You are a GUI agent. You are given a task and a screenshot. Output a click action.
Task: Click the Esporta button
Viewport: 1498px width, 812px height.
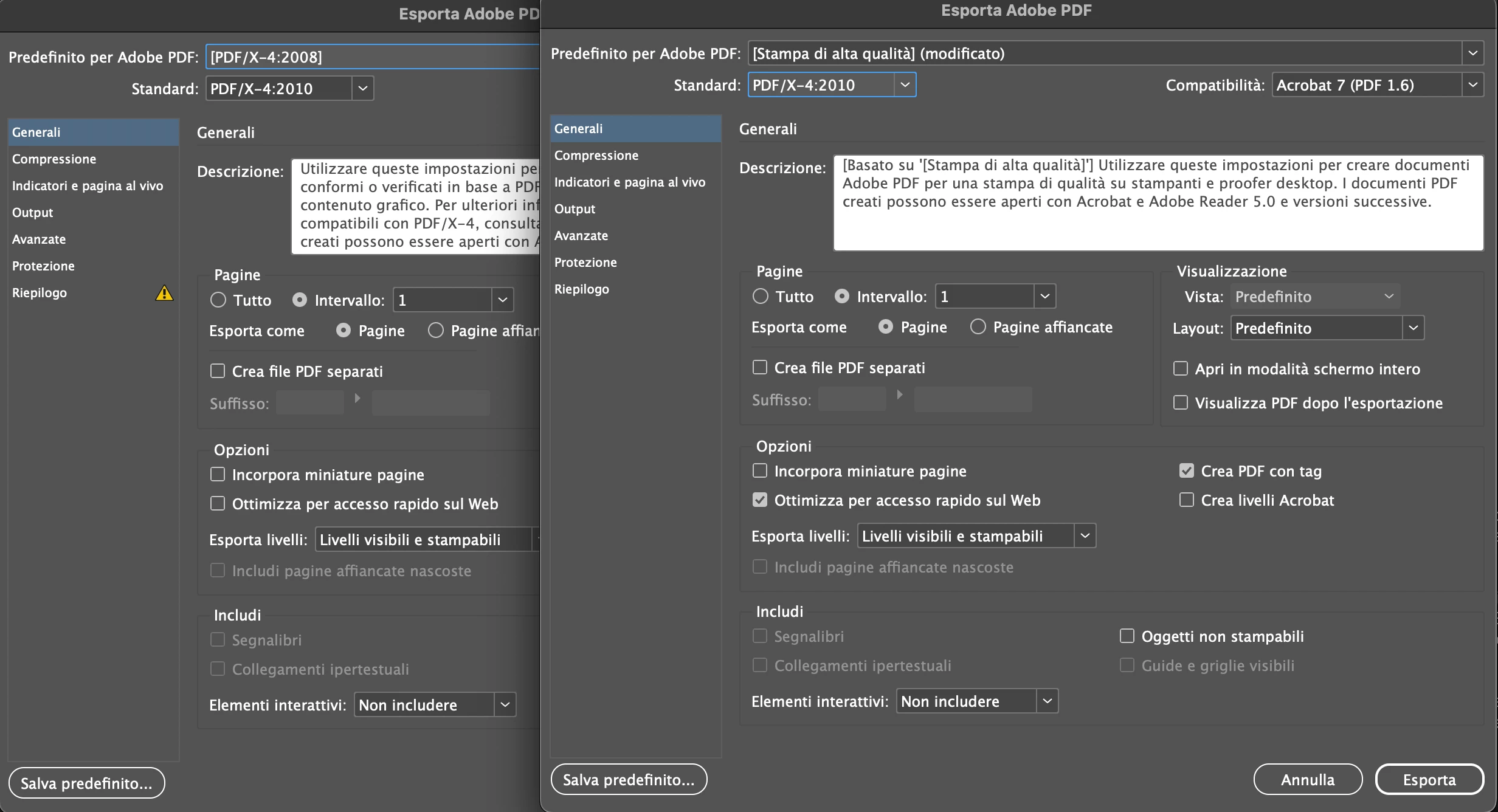click(x=1429, y=780)
